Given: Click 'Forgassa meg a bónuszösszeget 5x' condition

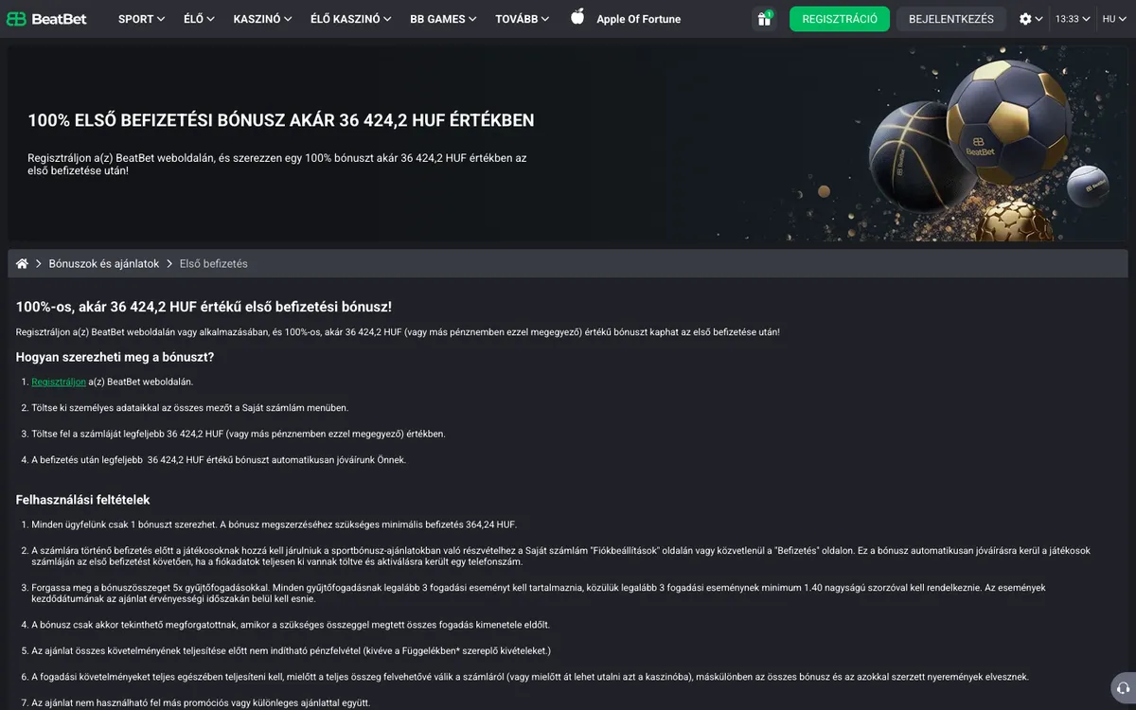Looking at the screenshot, I should click(538, 594).
